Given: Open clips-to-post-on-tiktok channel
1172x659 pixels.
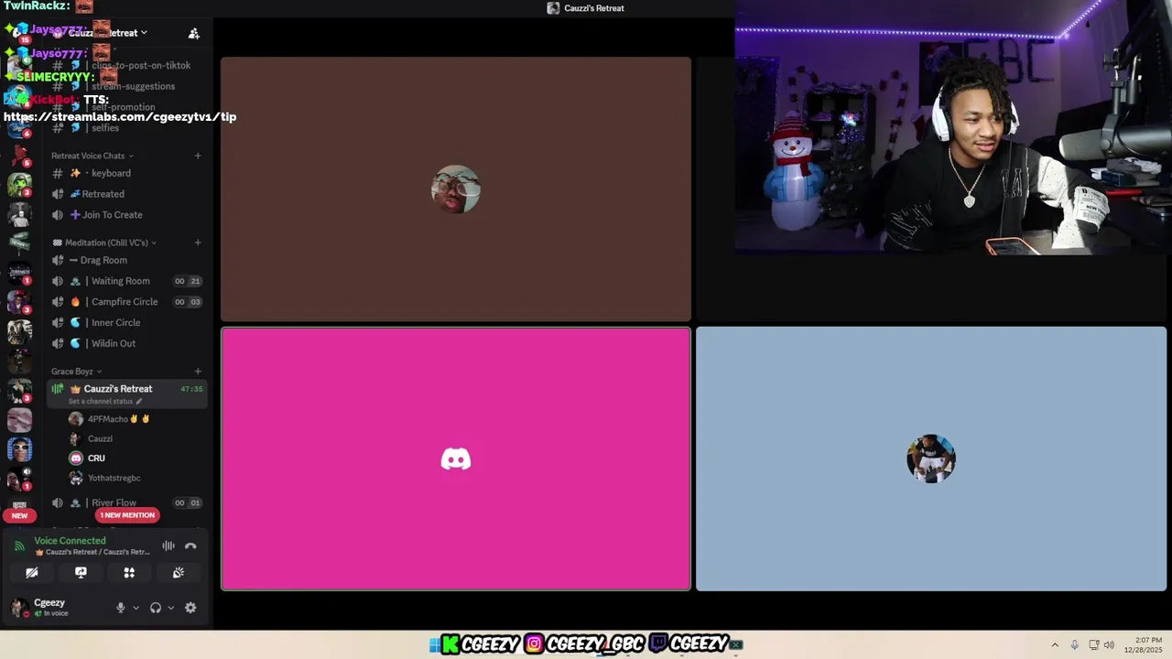Looking at the screenshot, I should click(x=126, y=66).
